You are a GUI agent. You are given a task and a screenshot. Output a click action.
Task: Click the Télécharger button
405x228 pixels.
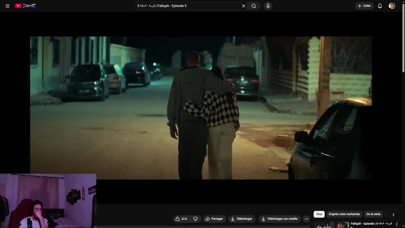(242, 219)
